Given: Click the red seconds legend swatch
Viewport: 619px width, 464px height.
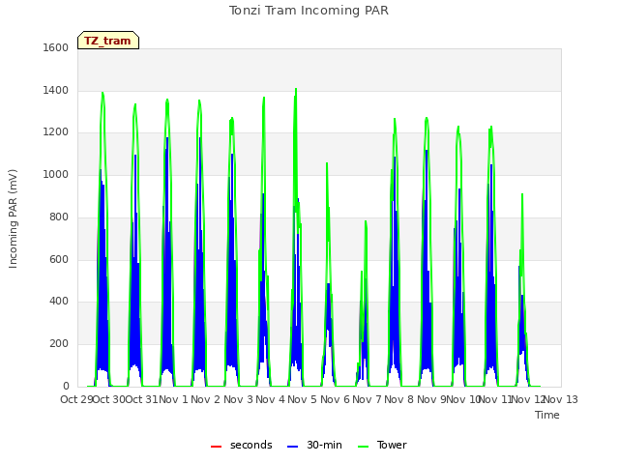Looking at the screenshot, I should tap(216, 447).
